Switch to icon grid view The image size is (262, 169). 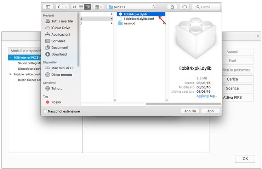coord(74,7)
